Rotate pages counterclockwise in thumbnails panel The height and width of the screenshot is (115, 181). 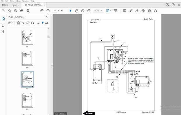coord(28,23)
